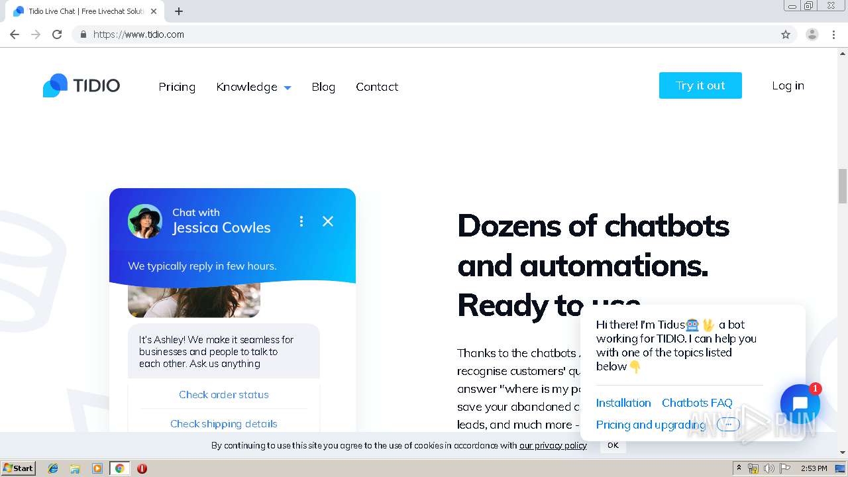Open the Blog page
The image size is (848, 477).
323,87
